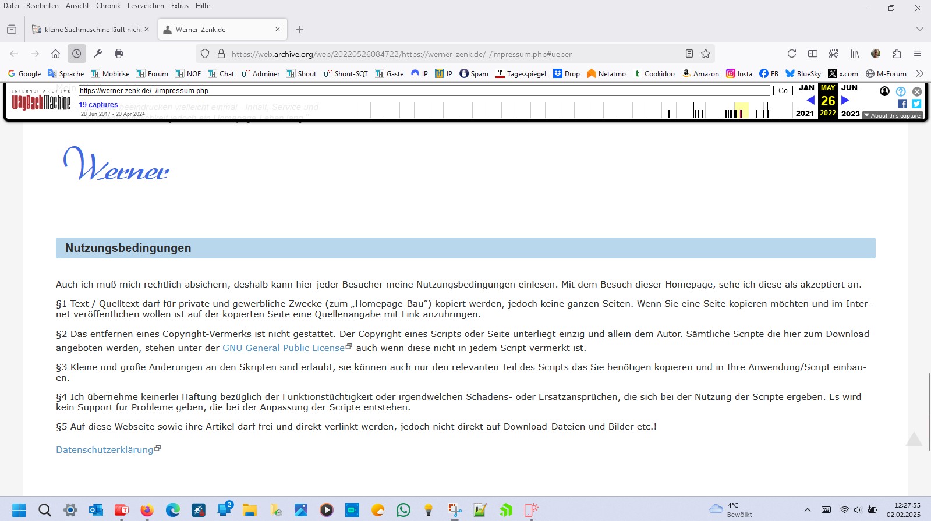This screenshot has height=521, width=931.
Task: Open the Adminer bookmark
Action: pyautogui.click(x=260, y=73)
